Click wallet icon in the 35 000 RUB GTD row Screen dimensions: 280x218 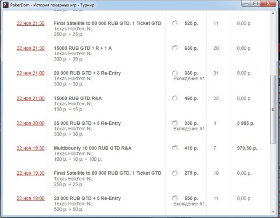click(175, 123)
